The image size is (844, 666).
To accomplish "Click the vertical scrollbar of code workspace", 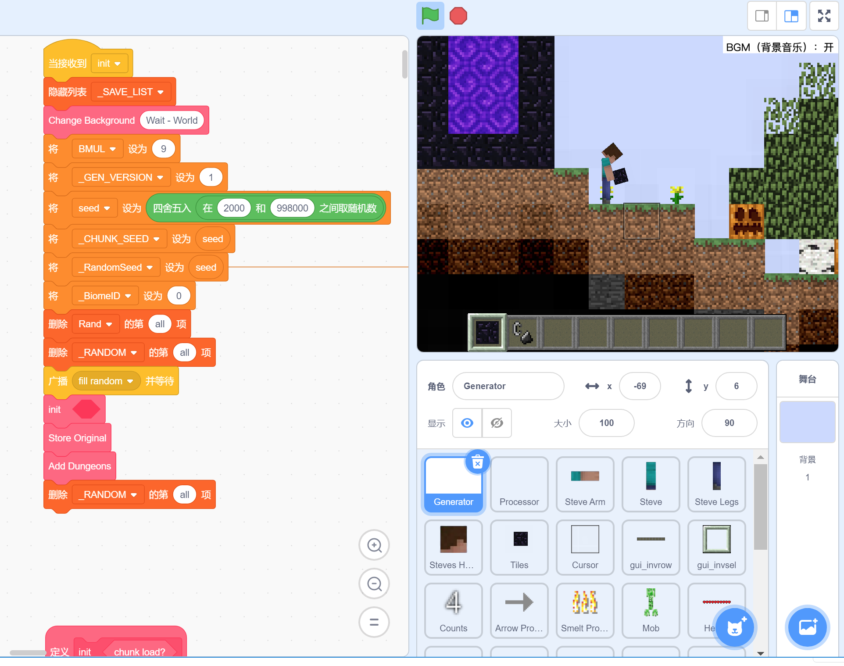I will coord(404,64).
